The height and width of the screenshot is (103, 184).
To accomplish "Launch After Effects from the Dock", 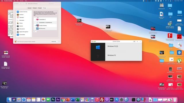I will [x=58, y=100].
